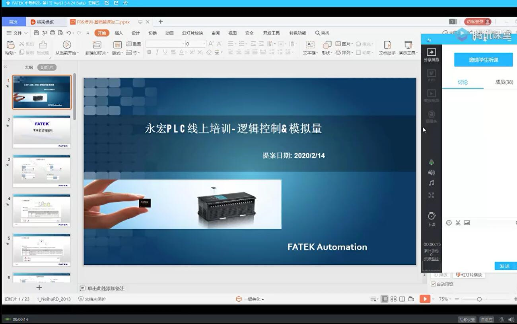
Task: Switch to the Members (成员) tab
Action: (504, 82)
